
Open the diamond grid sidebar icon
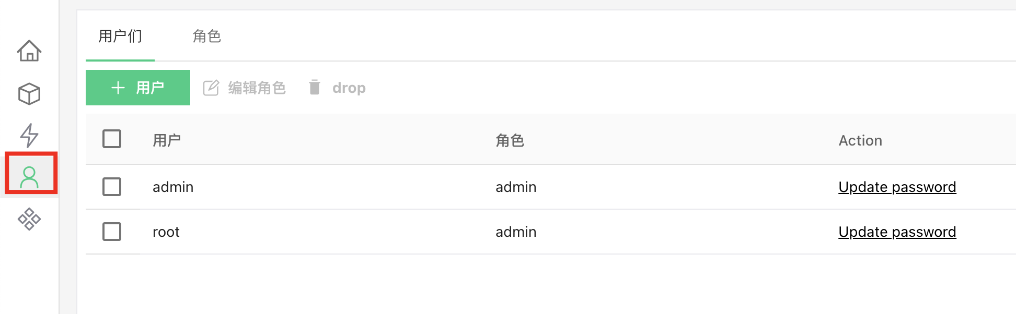coord(29,219)
